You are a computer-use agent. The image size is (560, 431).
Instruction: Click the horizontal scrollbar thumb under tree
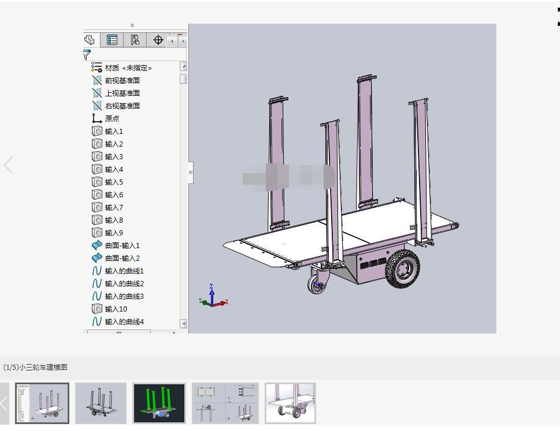tap(119, 332)
